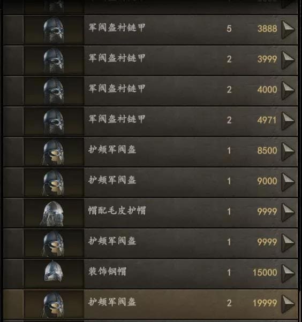Click the arrow beside the 9000-priced helmet
This screenshot has width=302, height=322.
(x=288, y=182)
